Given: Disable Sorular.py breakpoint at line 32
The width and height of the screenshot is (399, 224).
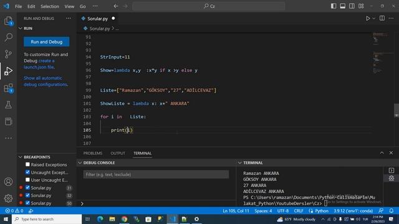Looking at the screenshot, I should coord(27,195).
